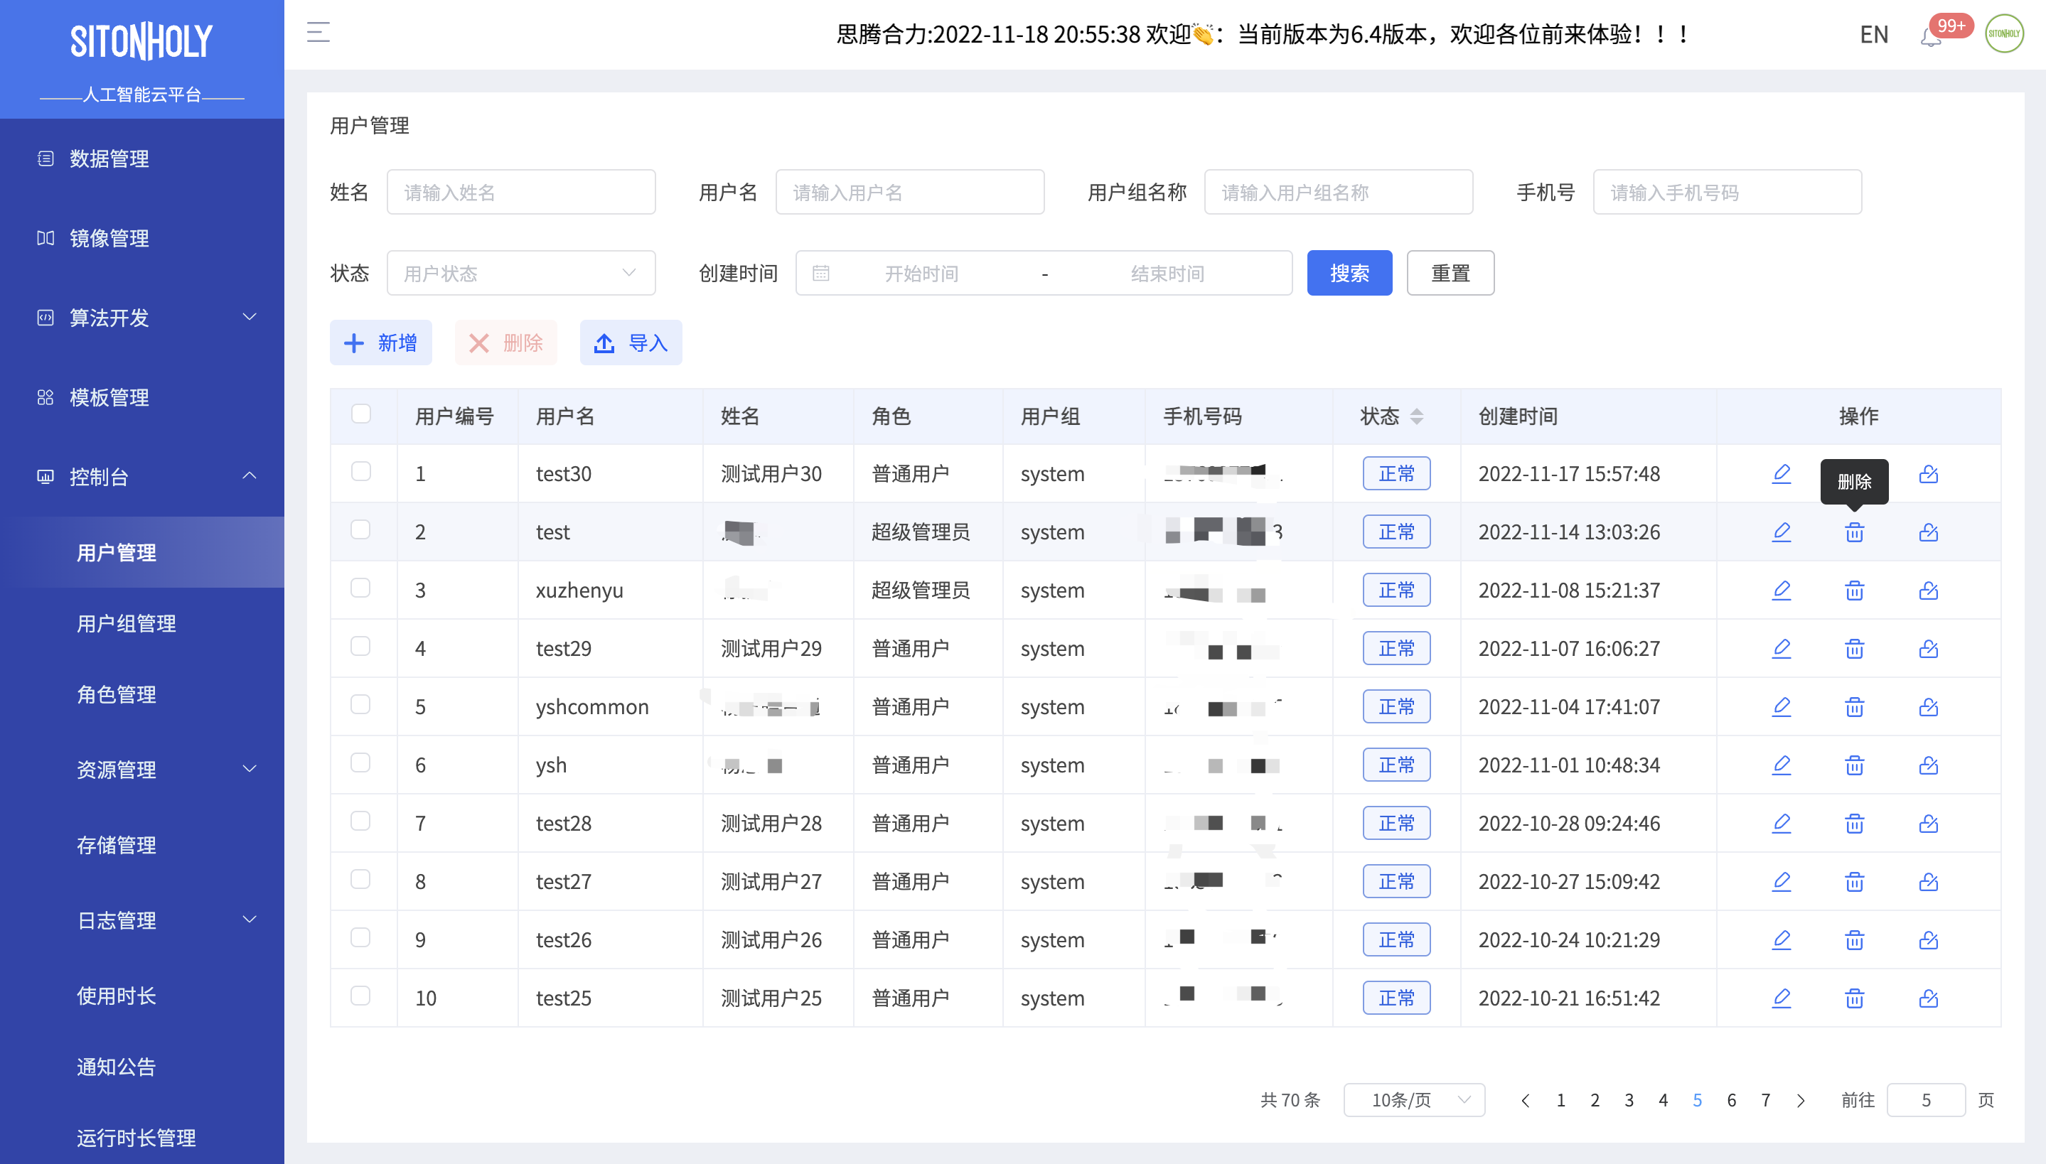Delete user test25 via the trash icon
Image resolution: width=2046 pixels, height=1164 pixels.
point(1854,998)
